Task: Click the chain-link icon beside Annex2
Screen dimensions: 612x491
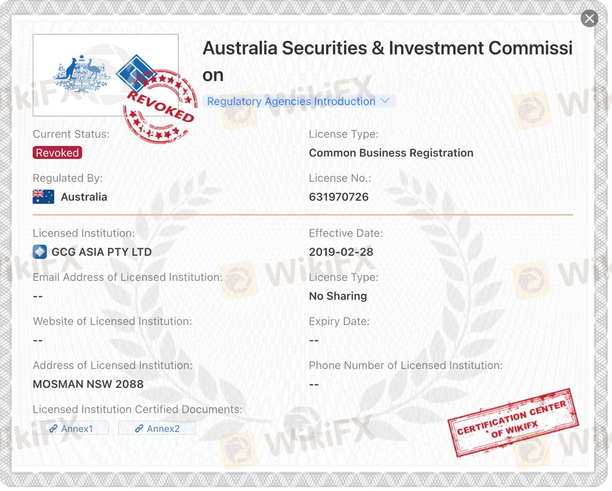Action: [139, 429]
